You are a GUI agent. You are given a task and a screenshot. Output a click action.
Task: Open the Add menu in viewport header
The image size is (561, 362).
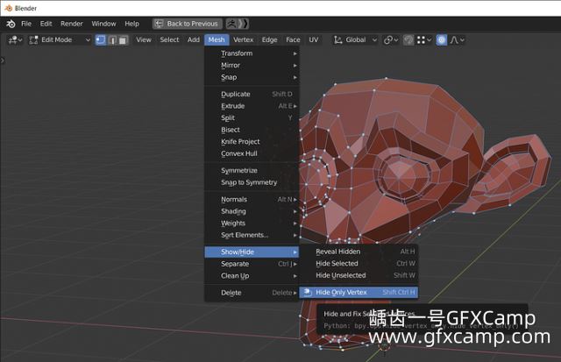pyautogui.click(x=194, y=40)
